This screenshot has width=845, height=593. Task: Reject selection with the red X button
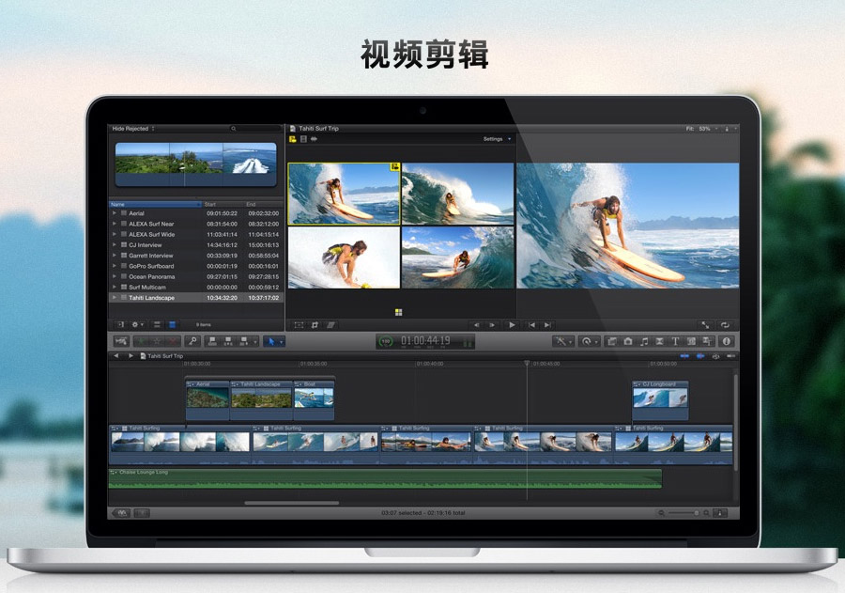[173, 341]
